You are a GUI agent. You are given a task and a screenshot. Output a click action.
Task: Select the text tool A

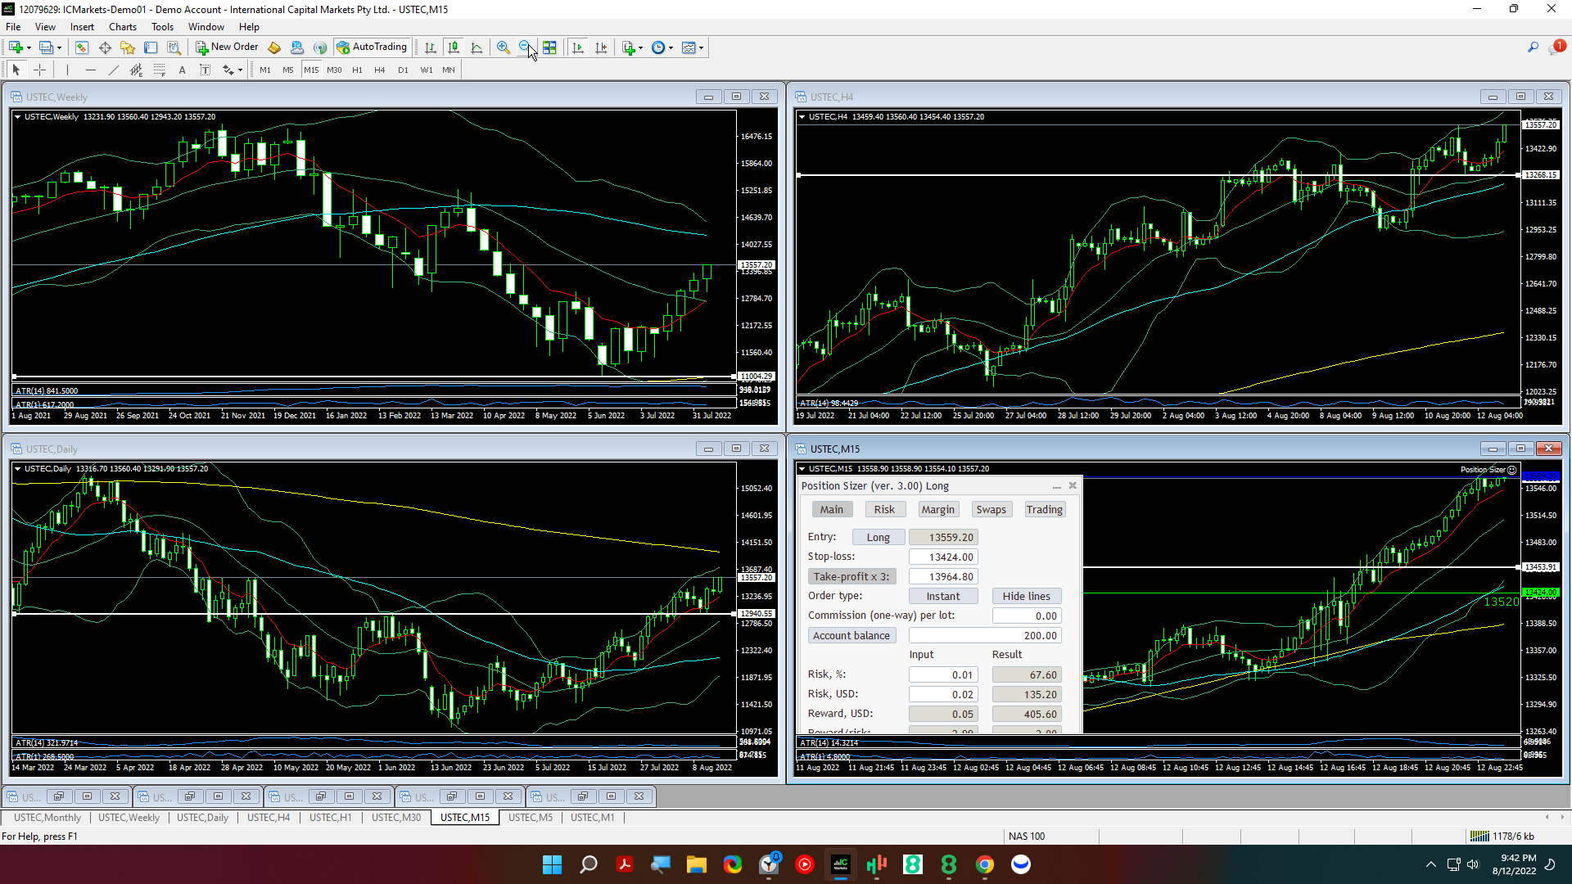point(182,70)
